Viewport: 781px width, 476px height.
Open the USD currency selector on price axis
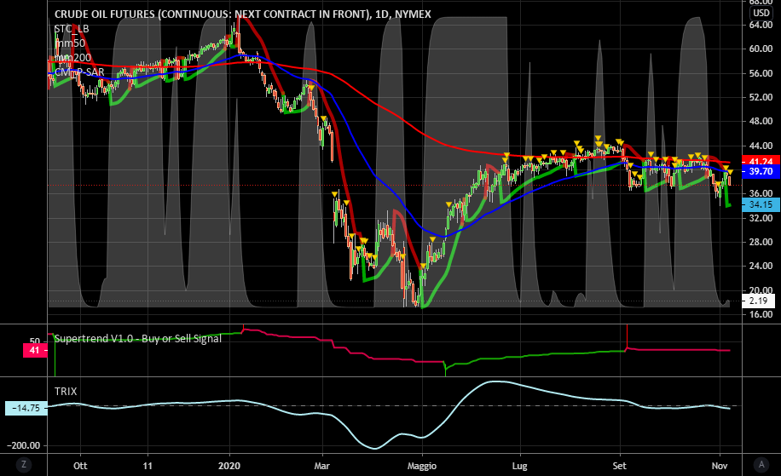pos(761,13)
